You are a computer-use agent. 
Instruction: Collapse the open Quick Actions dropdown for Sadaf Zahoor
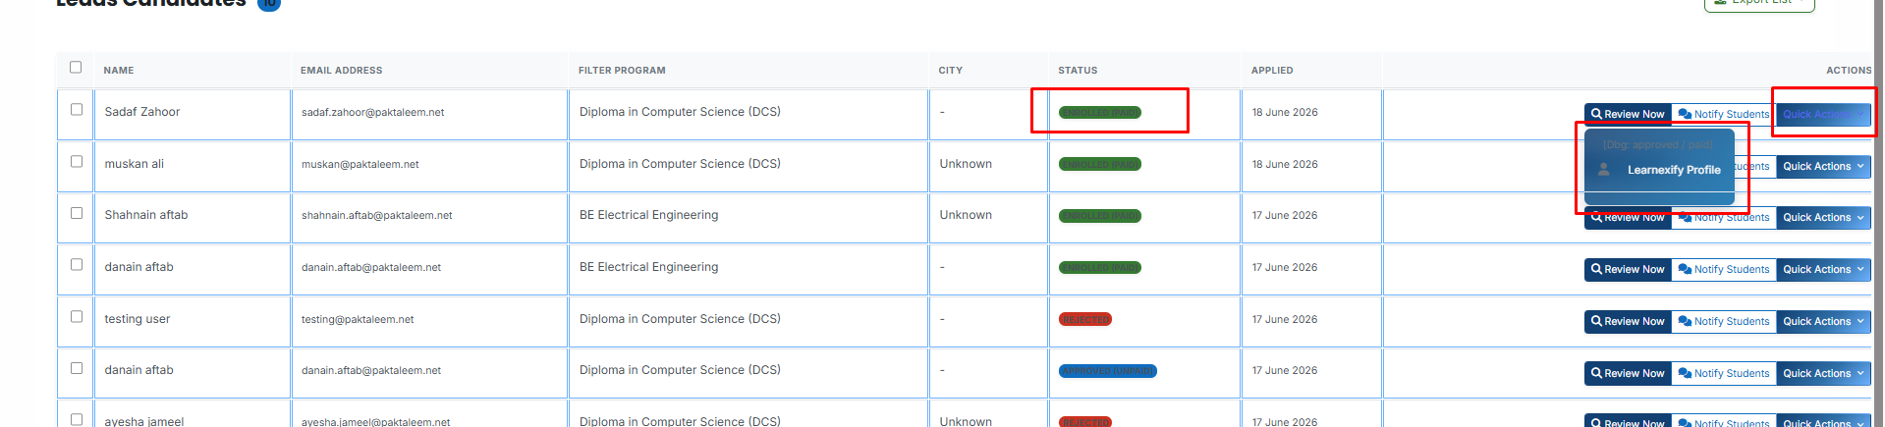click(x=1823, y=114)
